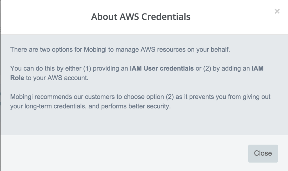Click the word "Credentials" in the title

click(x=166, y=17)
